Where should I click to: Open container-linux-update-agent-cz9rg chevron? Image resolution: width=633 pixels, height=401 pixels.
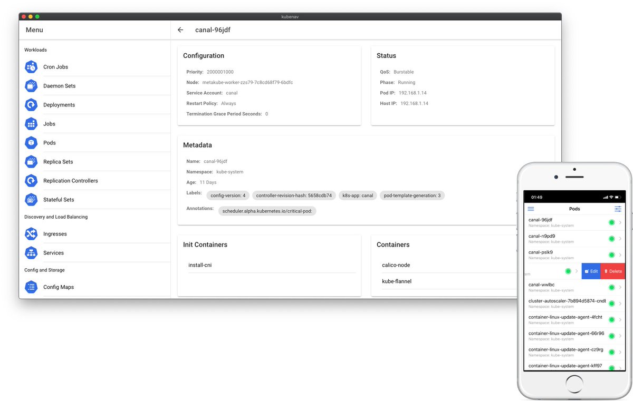pos(620,352)
